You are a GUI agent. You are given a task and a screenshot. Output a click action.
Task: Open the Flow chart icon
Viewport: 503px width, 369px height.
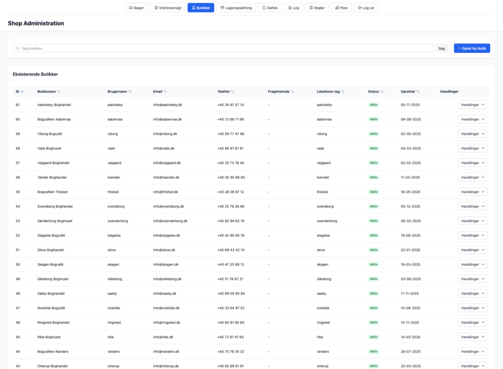point(337,8)
